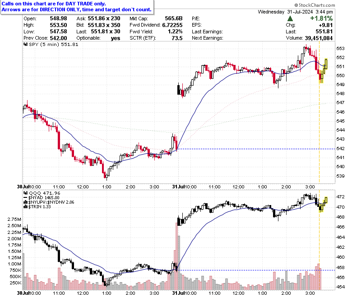The image size is (352, 297).
Task: Click the bar icon beside $NYUPV:$NYDNV 2.06
Action: 26,202
